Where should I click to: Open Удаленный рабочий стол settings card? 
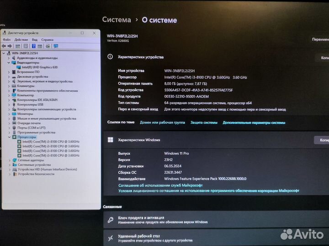pyautogui.click(x=216, y=238)
